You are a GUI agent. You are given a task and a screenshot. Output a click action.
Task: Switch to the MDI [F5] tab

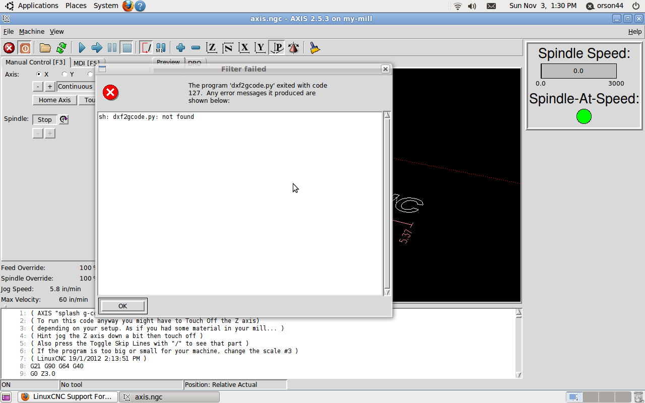(86, 63)
